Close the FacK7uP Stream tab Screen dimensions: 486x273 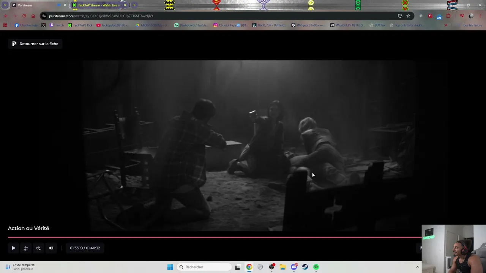click(x=125, y=5)
